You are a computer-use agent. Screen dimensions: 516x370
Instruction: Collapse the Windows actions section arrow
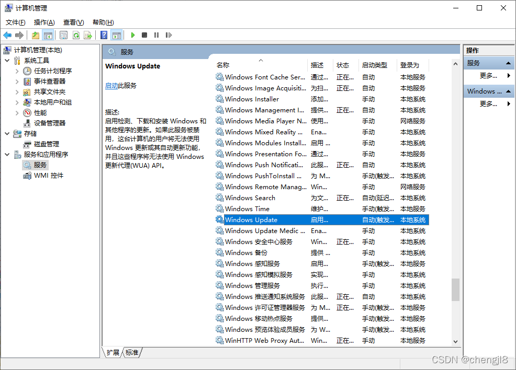509,91
